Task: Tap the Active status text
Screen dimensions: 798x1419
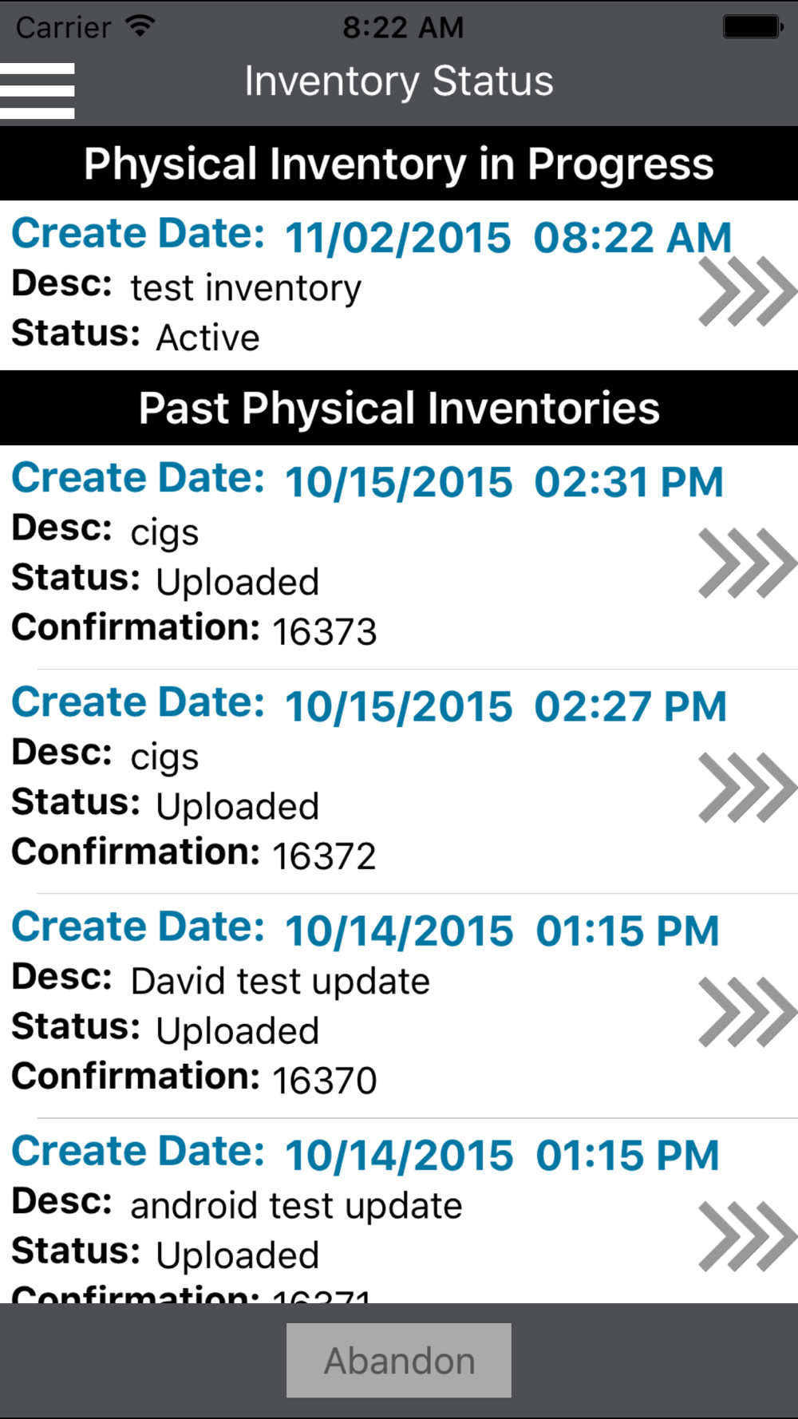Action: [208, 338]
